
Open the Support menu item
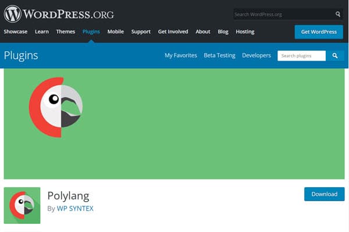pos(141,31)
